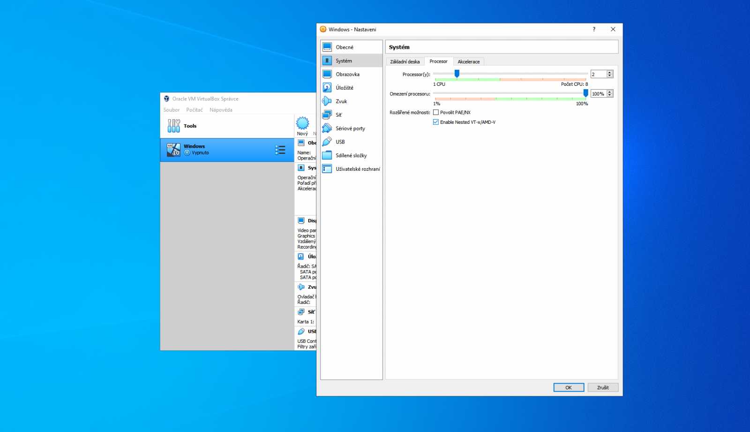Close the Nastavení dialog window

tap(613, 29)
